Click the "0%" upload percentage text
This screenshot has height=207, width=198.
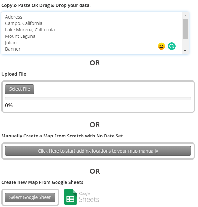point(9,105)
